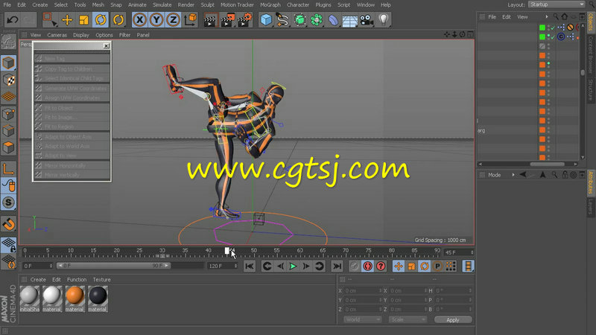Open Material manager Texture menu
596x335 pixels.
click(101, 280)
